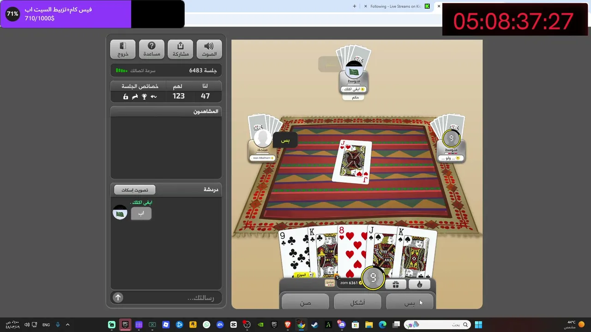Choose بس (pass) bid button
The height and width of the screenshot is (332, 591).
coord(410,302)
